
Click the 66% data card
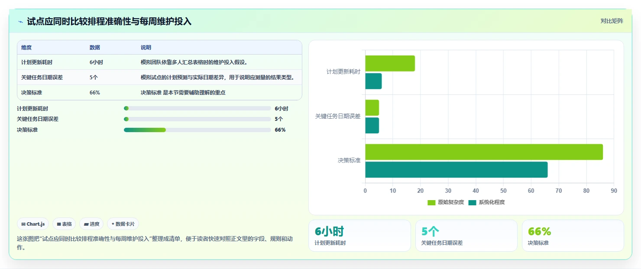point(573,236)
